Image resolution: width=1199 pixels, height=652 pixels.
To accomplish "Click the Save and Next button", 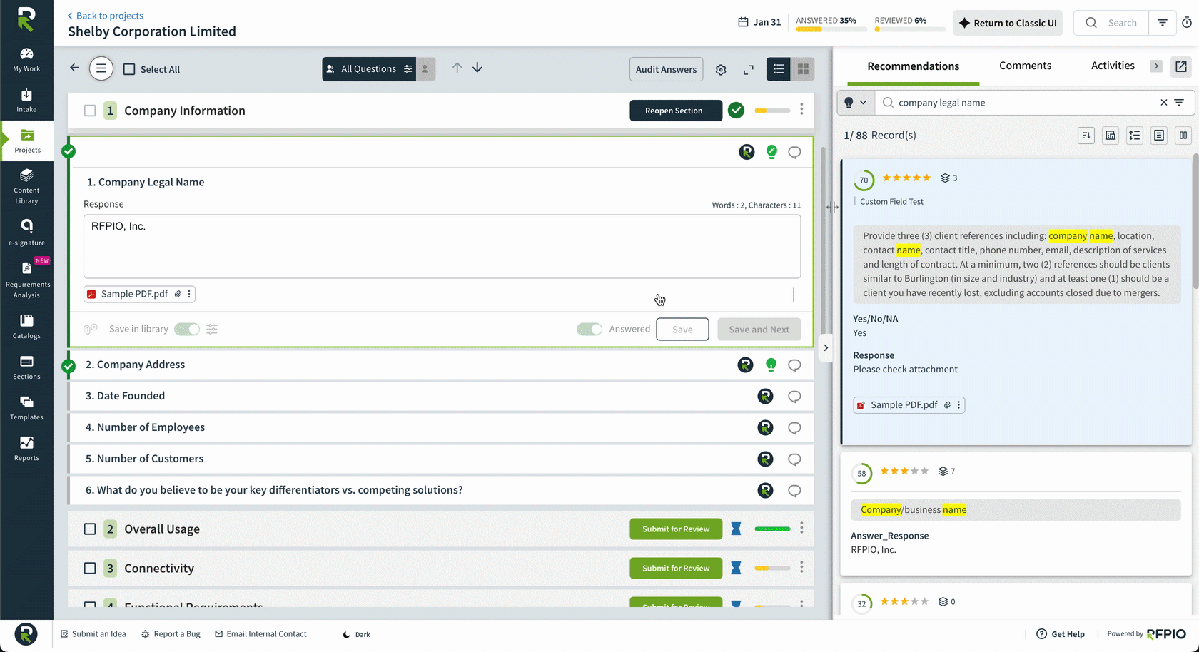I will (x=759, y=330).
